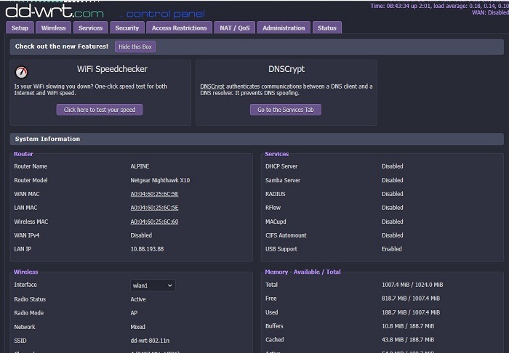
Task: Click Total memory 1007.4 MiB value
Action: [412, 285]
